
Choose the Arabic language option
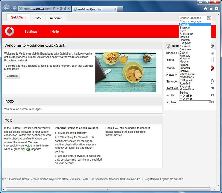pyautogui.click(x=195, y=31)
